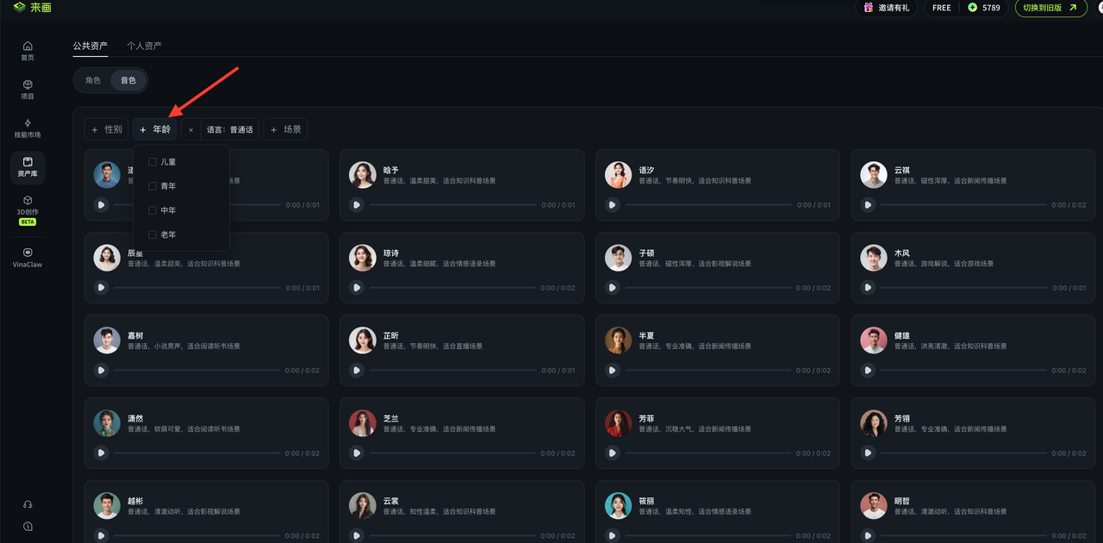1103x543 pixels.
Task: Play the 子硕 voice sample
Action: (612, 288)
